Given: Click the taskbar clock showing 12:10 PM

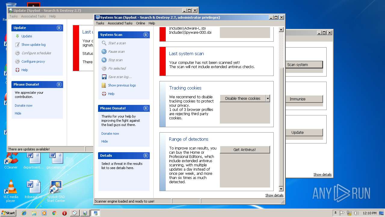Looking at the screenshot, I should tap(369, 213).
